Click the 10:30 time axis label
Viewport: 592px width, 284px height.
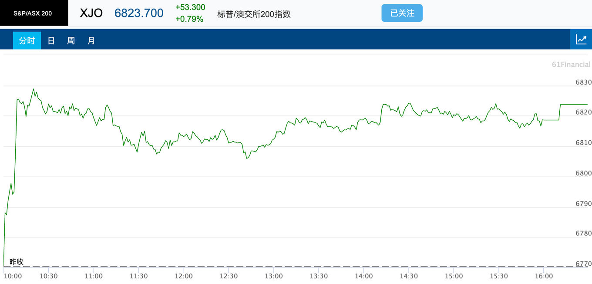(48, 276)
